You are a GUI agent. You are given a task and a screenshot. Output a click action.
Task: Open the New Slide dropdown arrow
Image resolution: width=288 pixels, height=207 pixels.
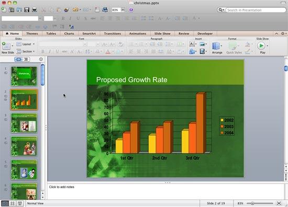pos(13,46)
